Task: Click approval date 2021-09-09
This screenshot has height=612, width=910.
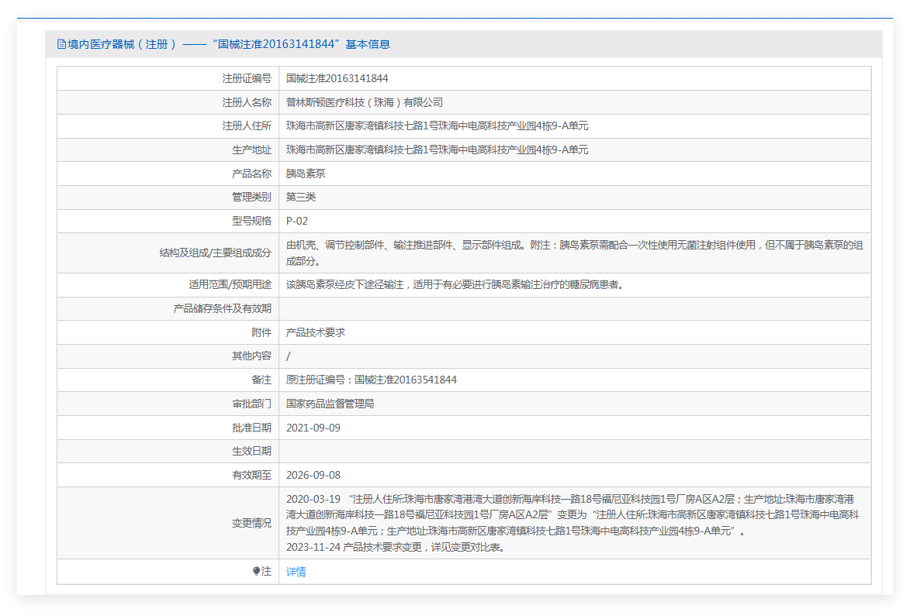Action: (x=313, y=428)
